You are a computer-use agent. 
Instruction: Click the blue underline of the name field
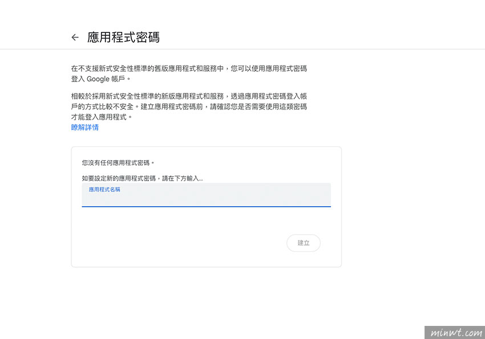(x=206, y=206)
